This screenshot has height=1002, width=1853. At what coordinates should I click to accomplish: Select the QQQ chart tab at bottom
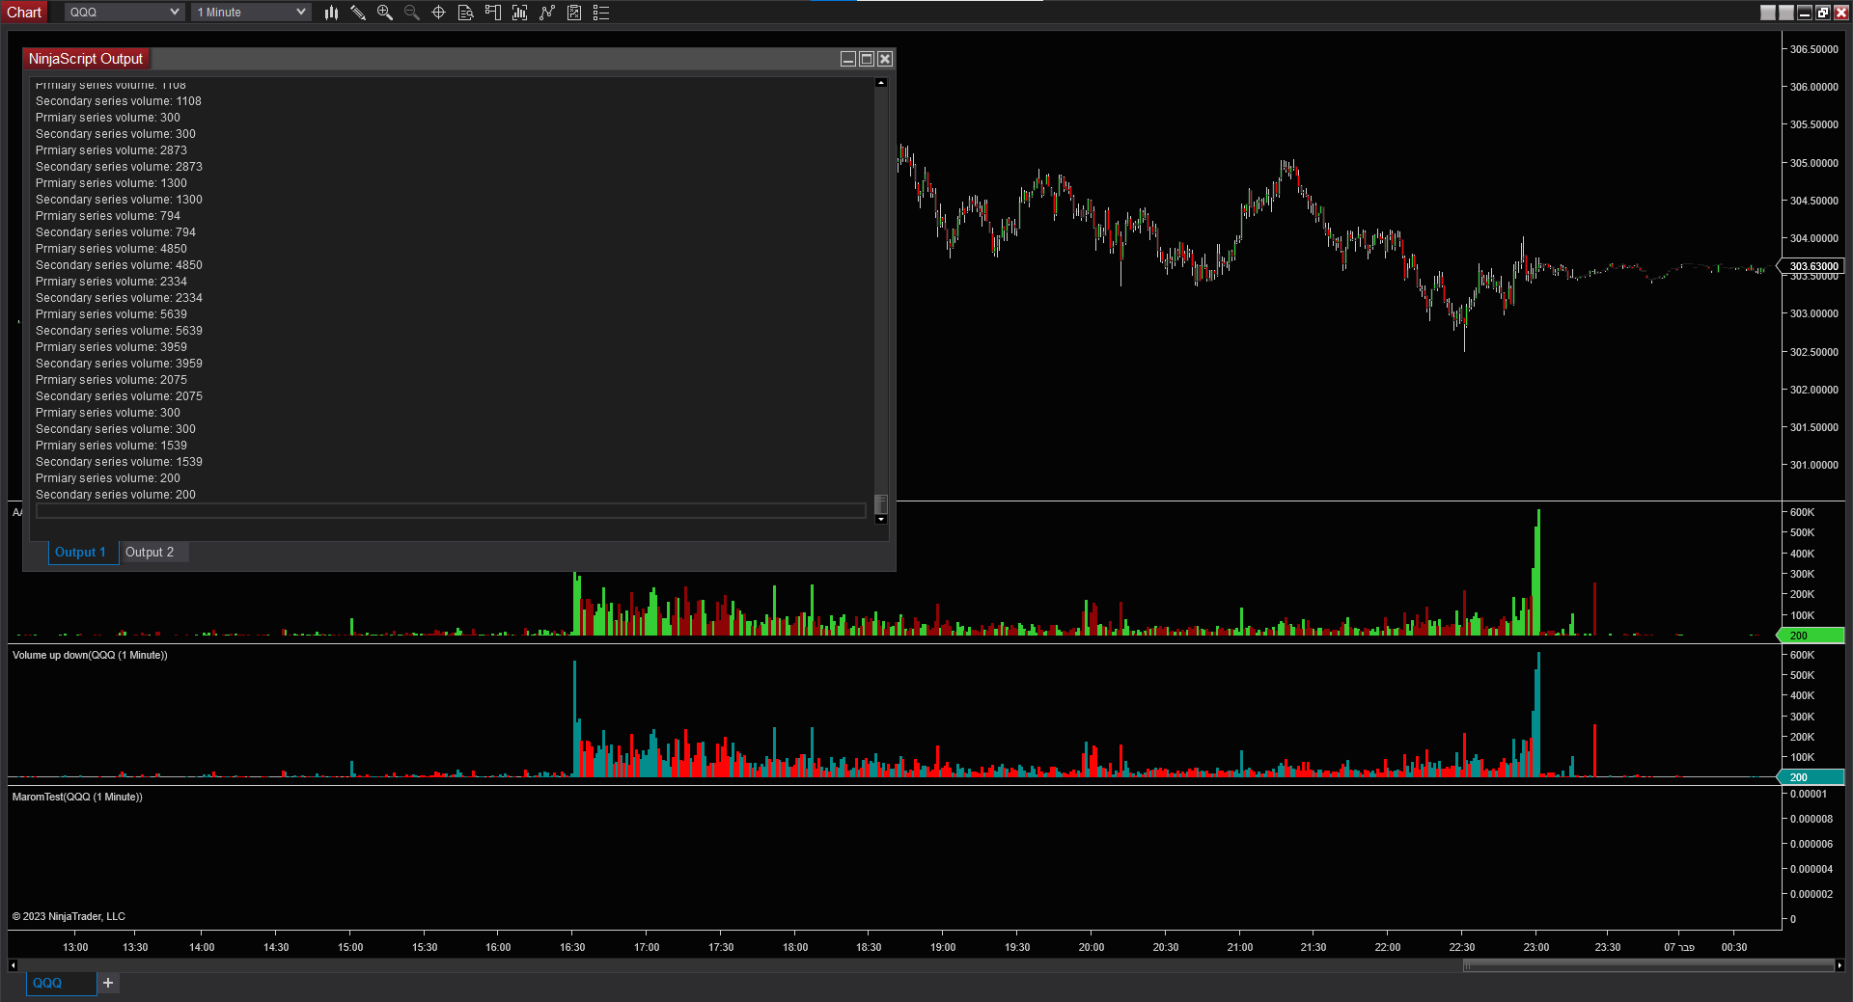[61, 983]
